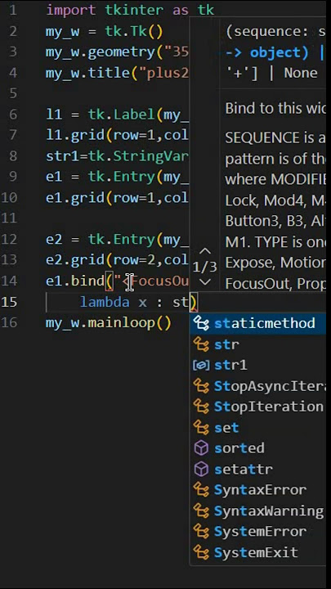Click the class icon beside SystemExit
331x589 pixels.
[x=201, y=552]
